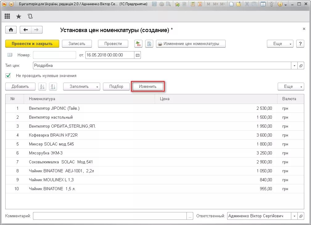Click the Роздрібна price type field
Viewport: 311px width, 225px height.
(x=162, y=66)
